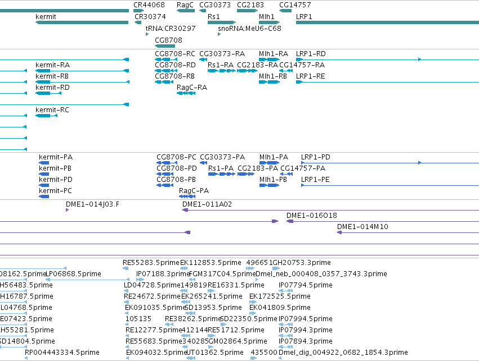
Task: Click the Mlh1-PB protein label
Action: tap(273, 180)
